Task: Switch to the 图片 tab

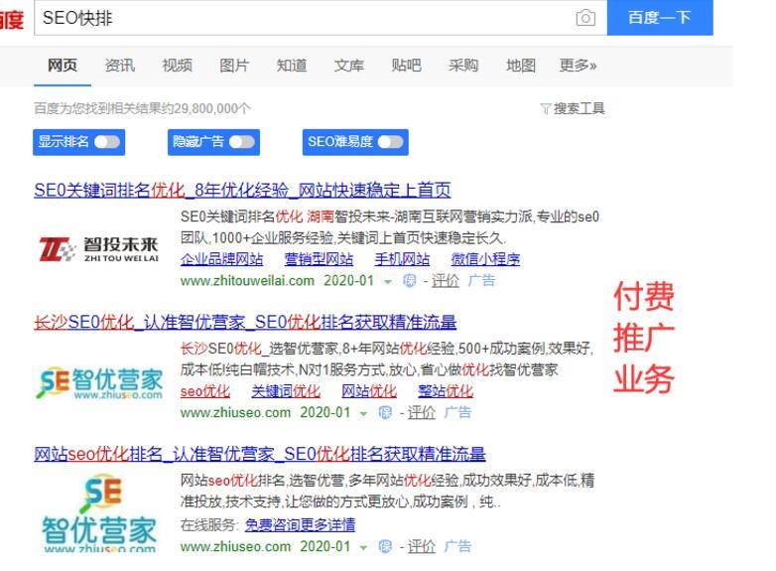Action: point(234,66)
